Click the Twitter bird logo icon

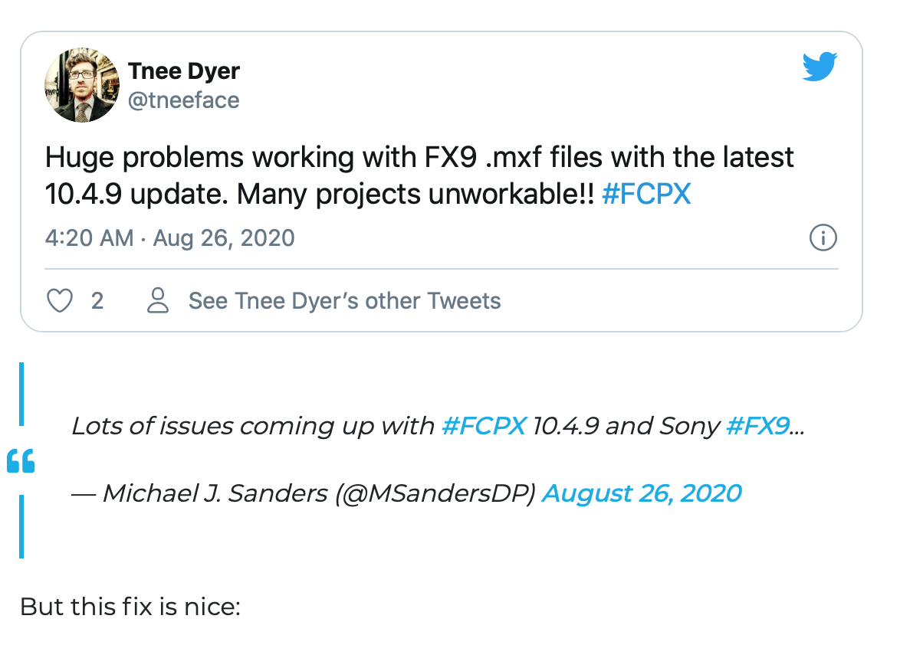point(820,67)
